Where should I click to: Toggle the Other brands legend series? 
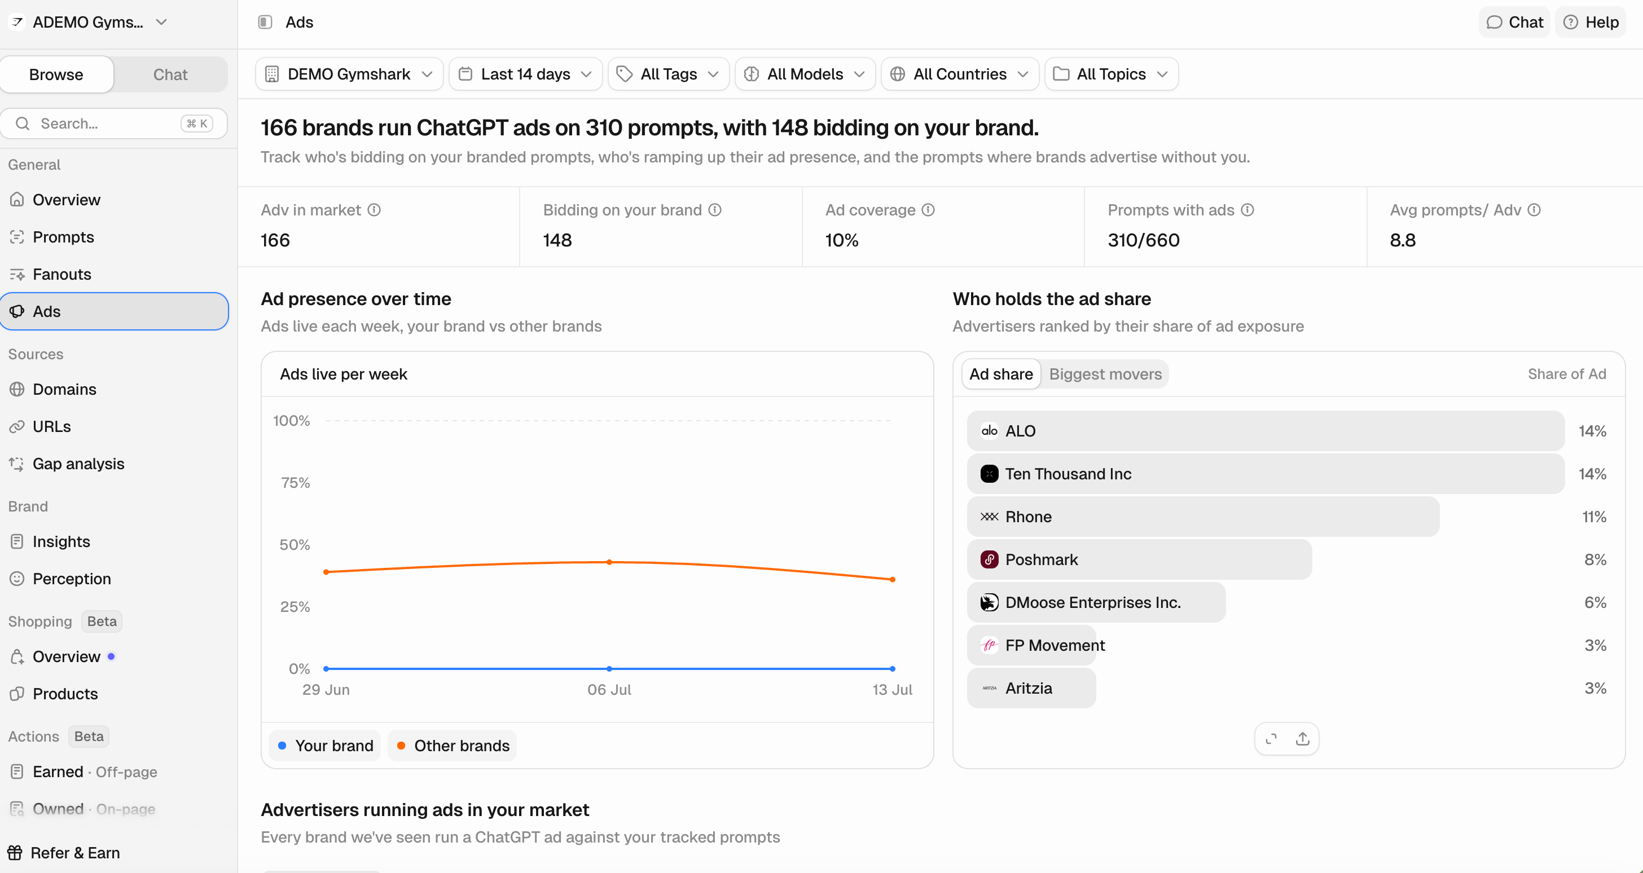[453, 746]
